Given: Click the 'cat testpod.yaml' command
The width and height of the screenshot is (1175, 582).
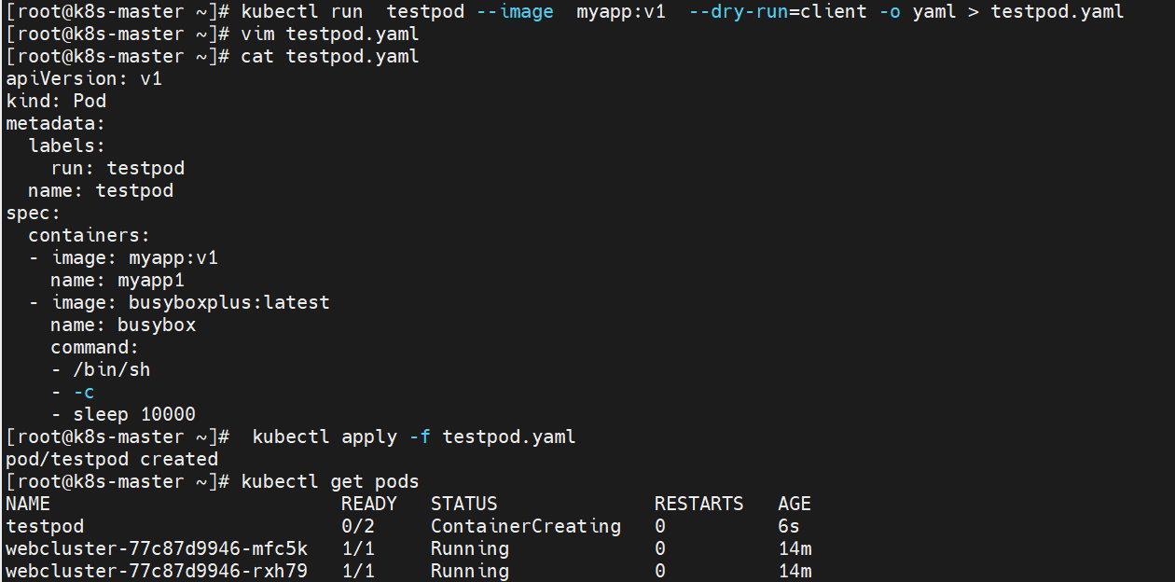Looking at the screenshot, I should (x=330, y=57).
